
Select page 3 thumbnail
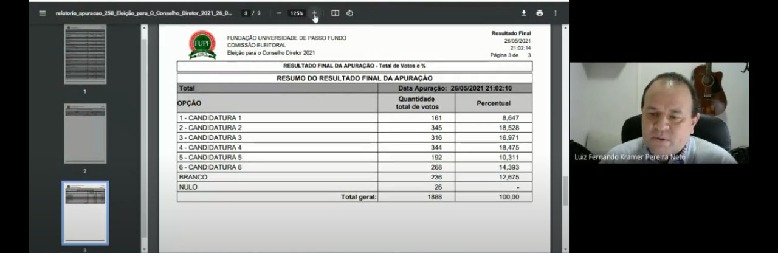click(x=85, y=213)
